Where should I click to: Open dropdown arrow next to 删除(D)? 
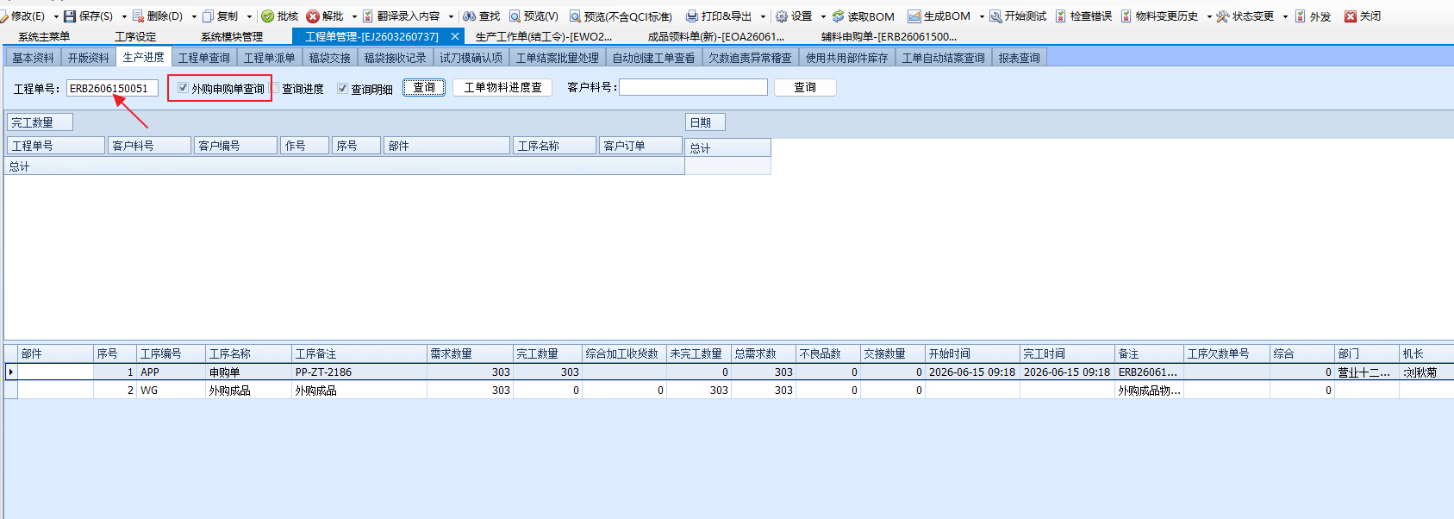coord(194,16)
